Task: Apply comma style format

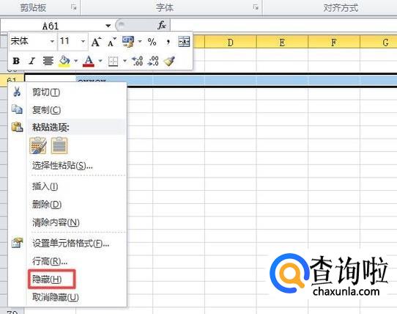Action: click(168, 42)
